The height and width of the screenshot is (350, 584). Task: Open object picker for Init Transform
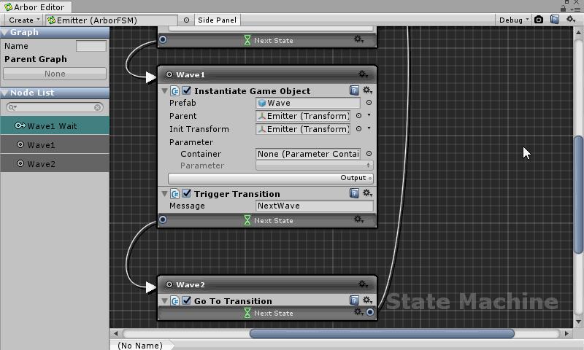pos(358,128)
